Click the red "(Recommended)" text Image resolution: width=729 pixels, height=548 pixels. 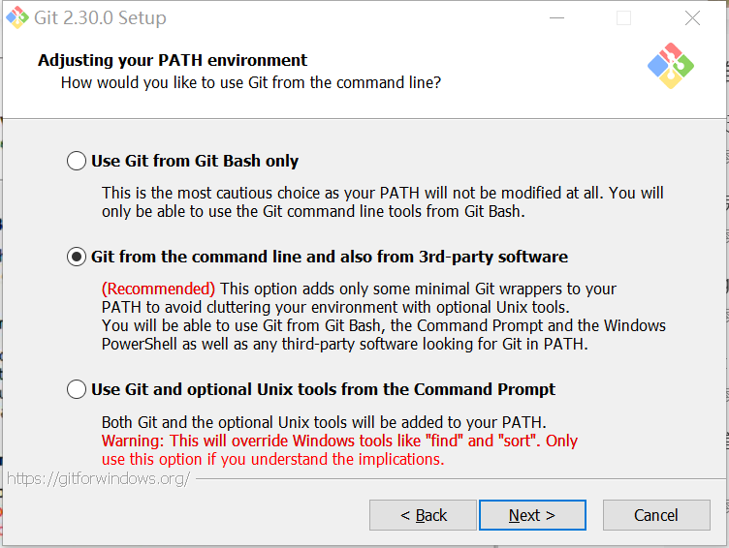click(x=159, y=289)
